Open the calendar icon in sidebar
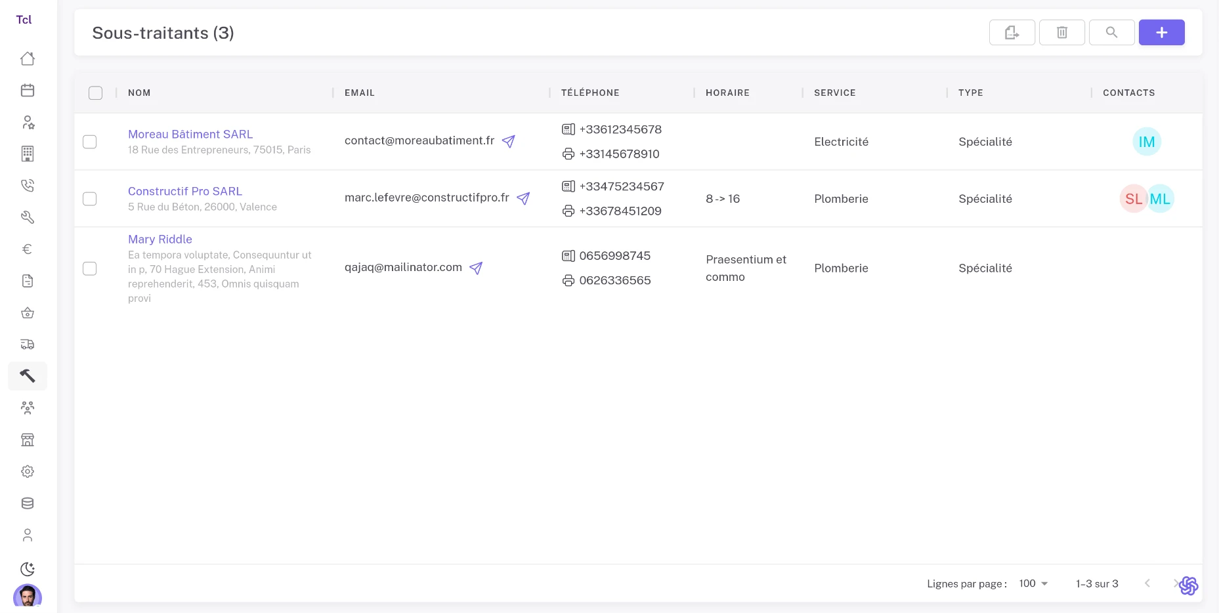The width and height of the screenshot is (1219, 613). 28,91
